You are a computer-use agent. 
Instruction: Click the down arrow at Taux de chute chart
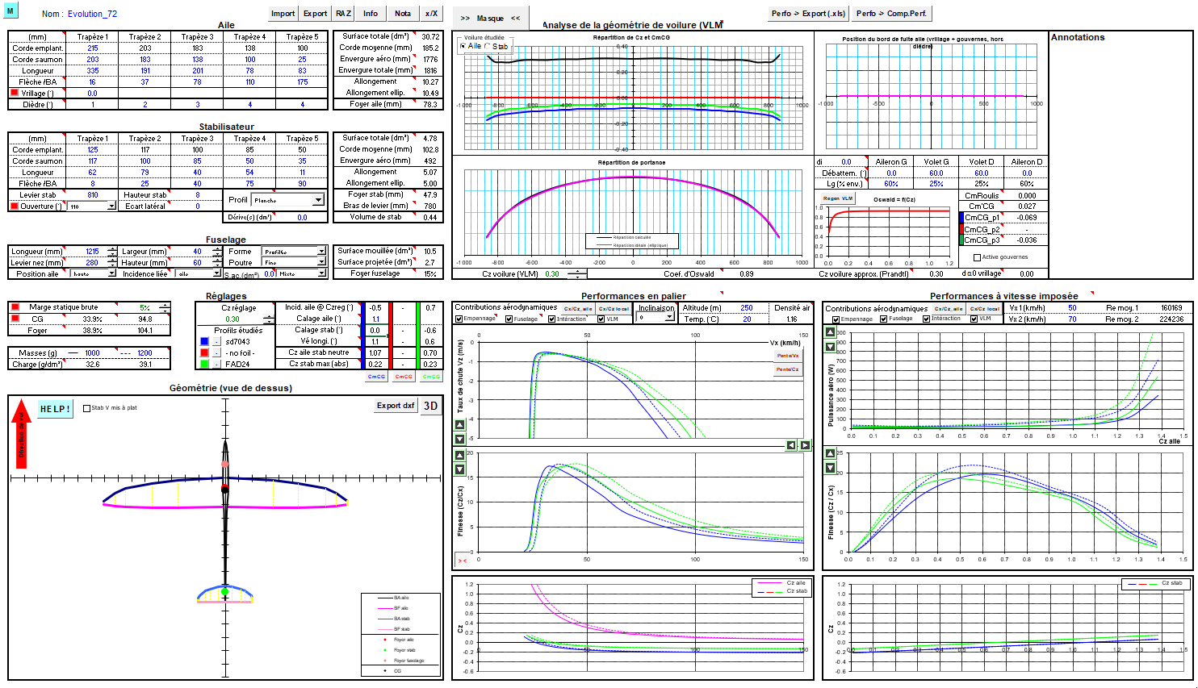pyautogui.click(x=460, y=439)
